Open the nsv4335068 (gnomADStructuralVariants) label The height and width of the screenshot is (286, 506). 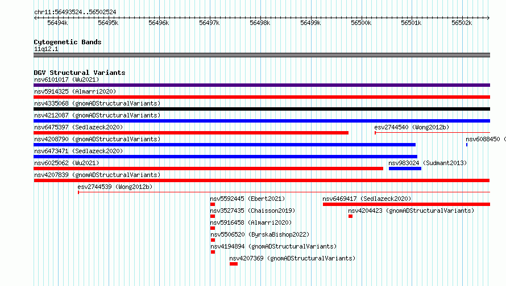(97, 103)
